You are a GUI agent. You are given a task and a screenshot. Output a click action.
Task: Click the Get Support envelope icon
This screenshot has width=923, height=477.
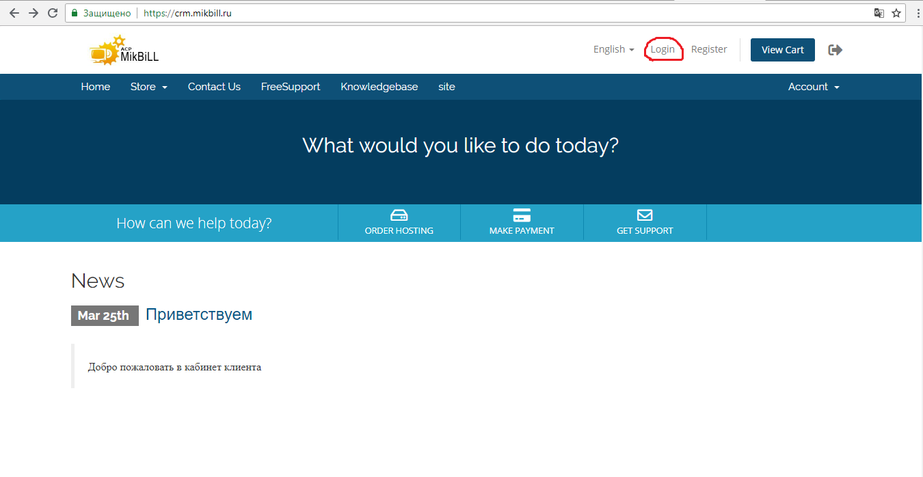(645, 215)
